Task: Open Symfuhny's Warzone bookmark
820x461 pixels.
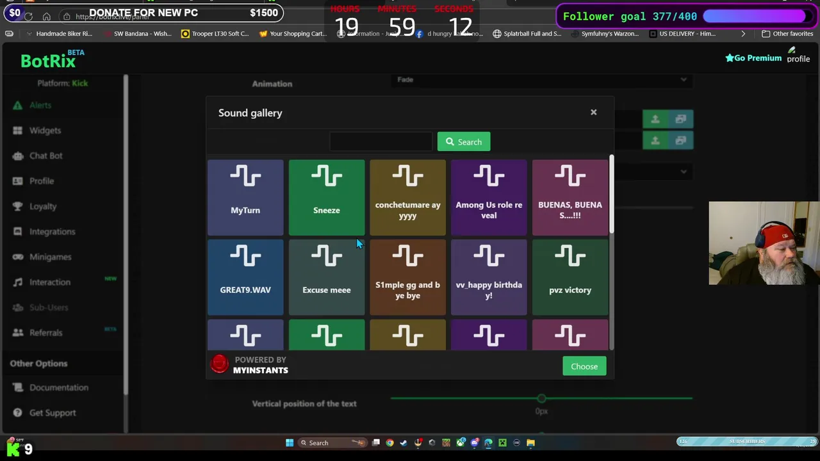Action: 605,33
